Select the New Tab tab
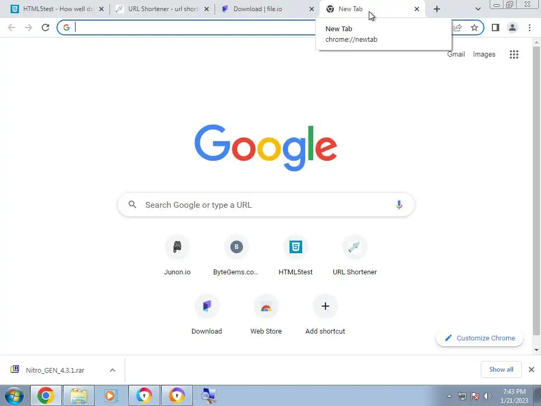The image size is (541, 406). pyautogui.click(x=372, y=9)
